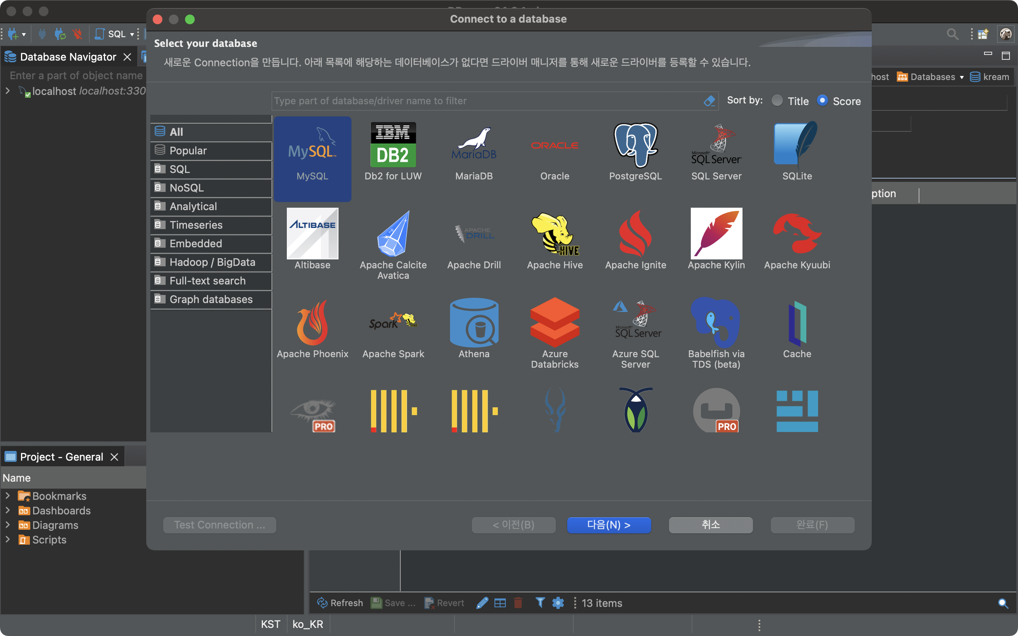The image size is (1018, 636).
Task: Click the search magnifier in main toolbar
Action: [x=952, y=34]
